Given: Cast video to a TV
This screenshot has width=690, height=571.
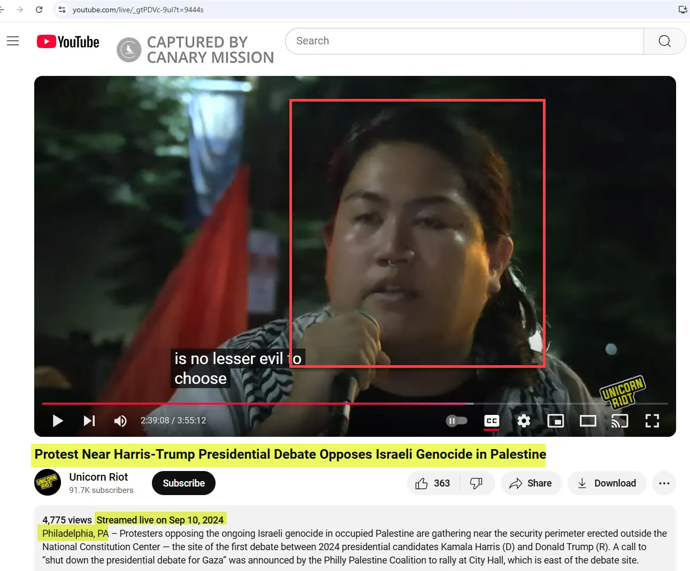Looking at the screenshot, I should (620, 421).
